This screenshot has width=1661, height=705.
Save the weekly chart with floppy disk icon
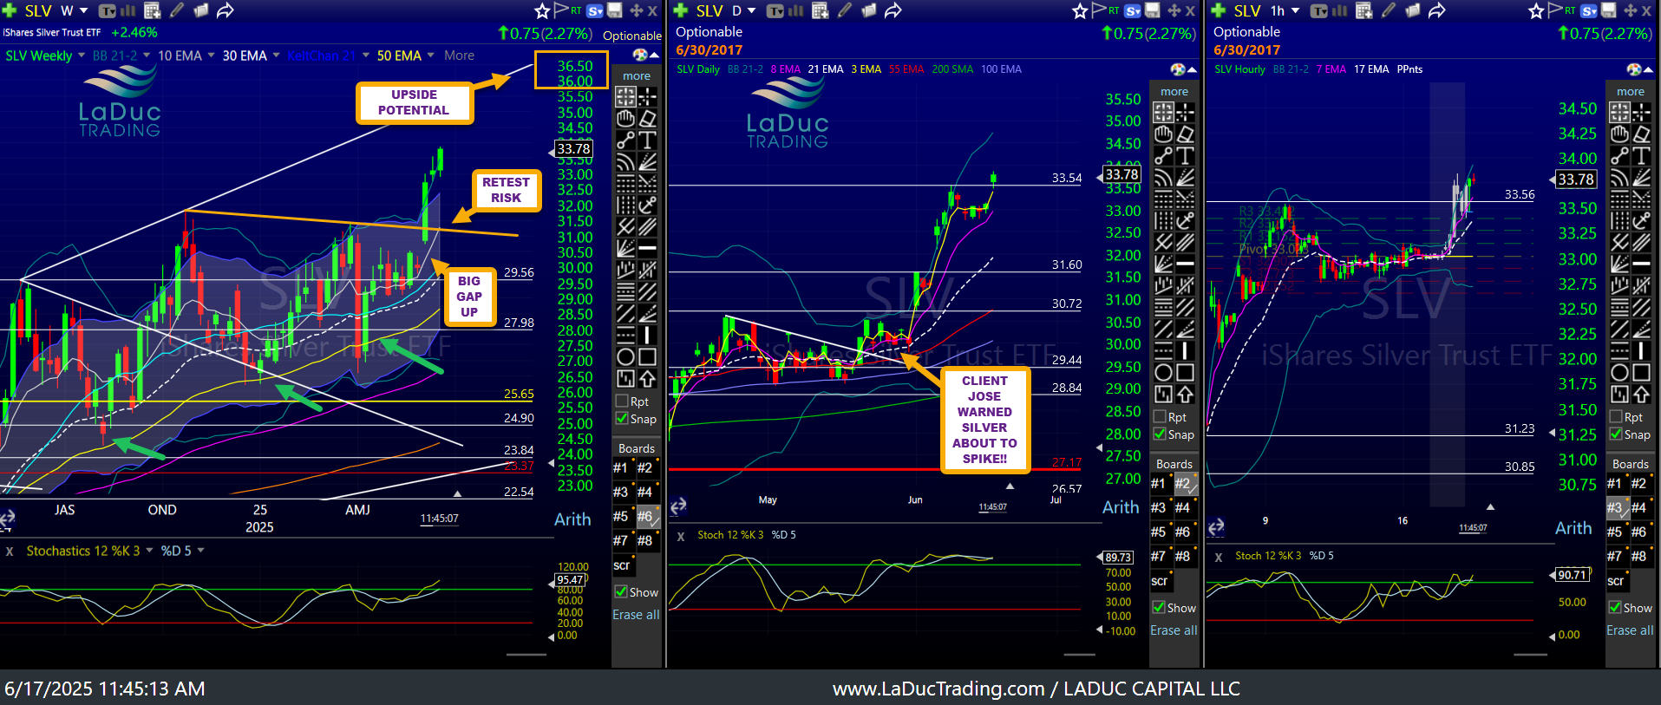[614, 10]
